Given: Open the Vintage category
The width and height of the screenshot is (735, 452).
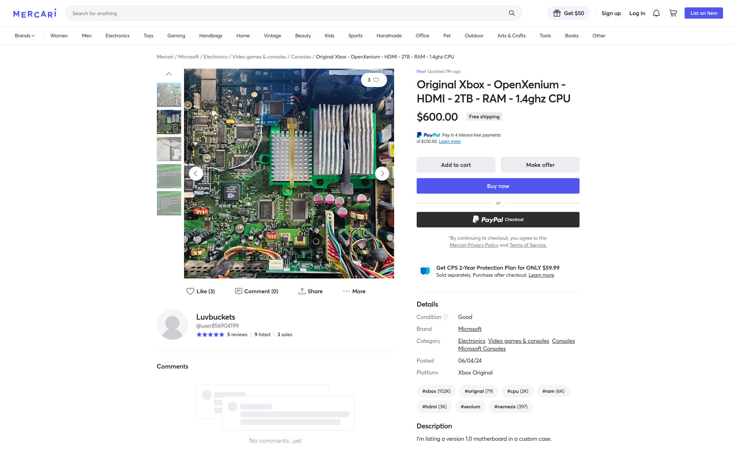Looking at the screenshot, I should [x=272, y=36].
